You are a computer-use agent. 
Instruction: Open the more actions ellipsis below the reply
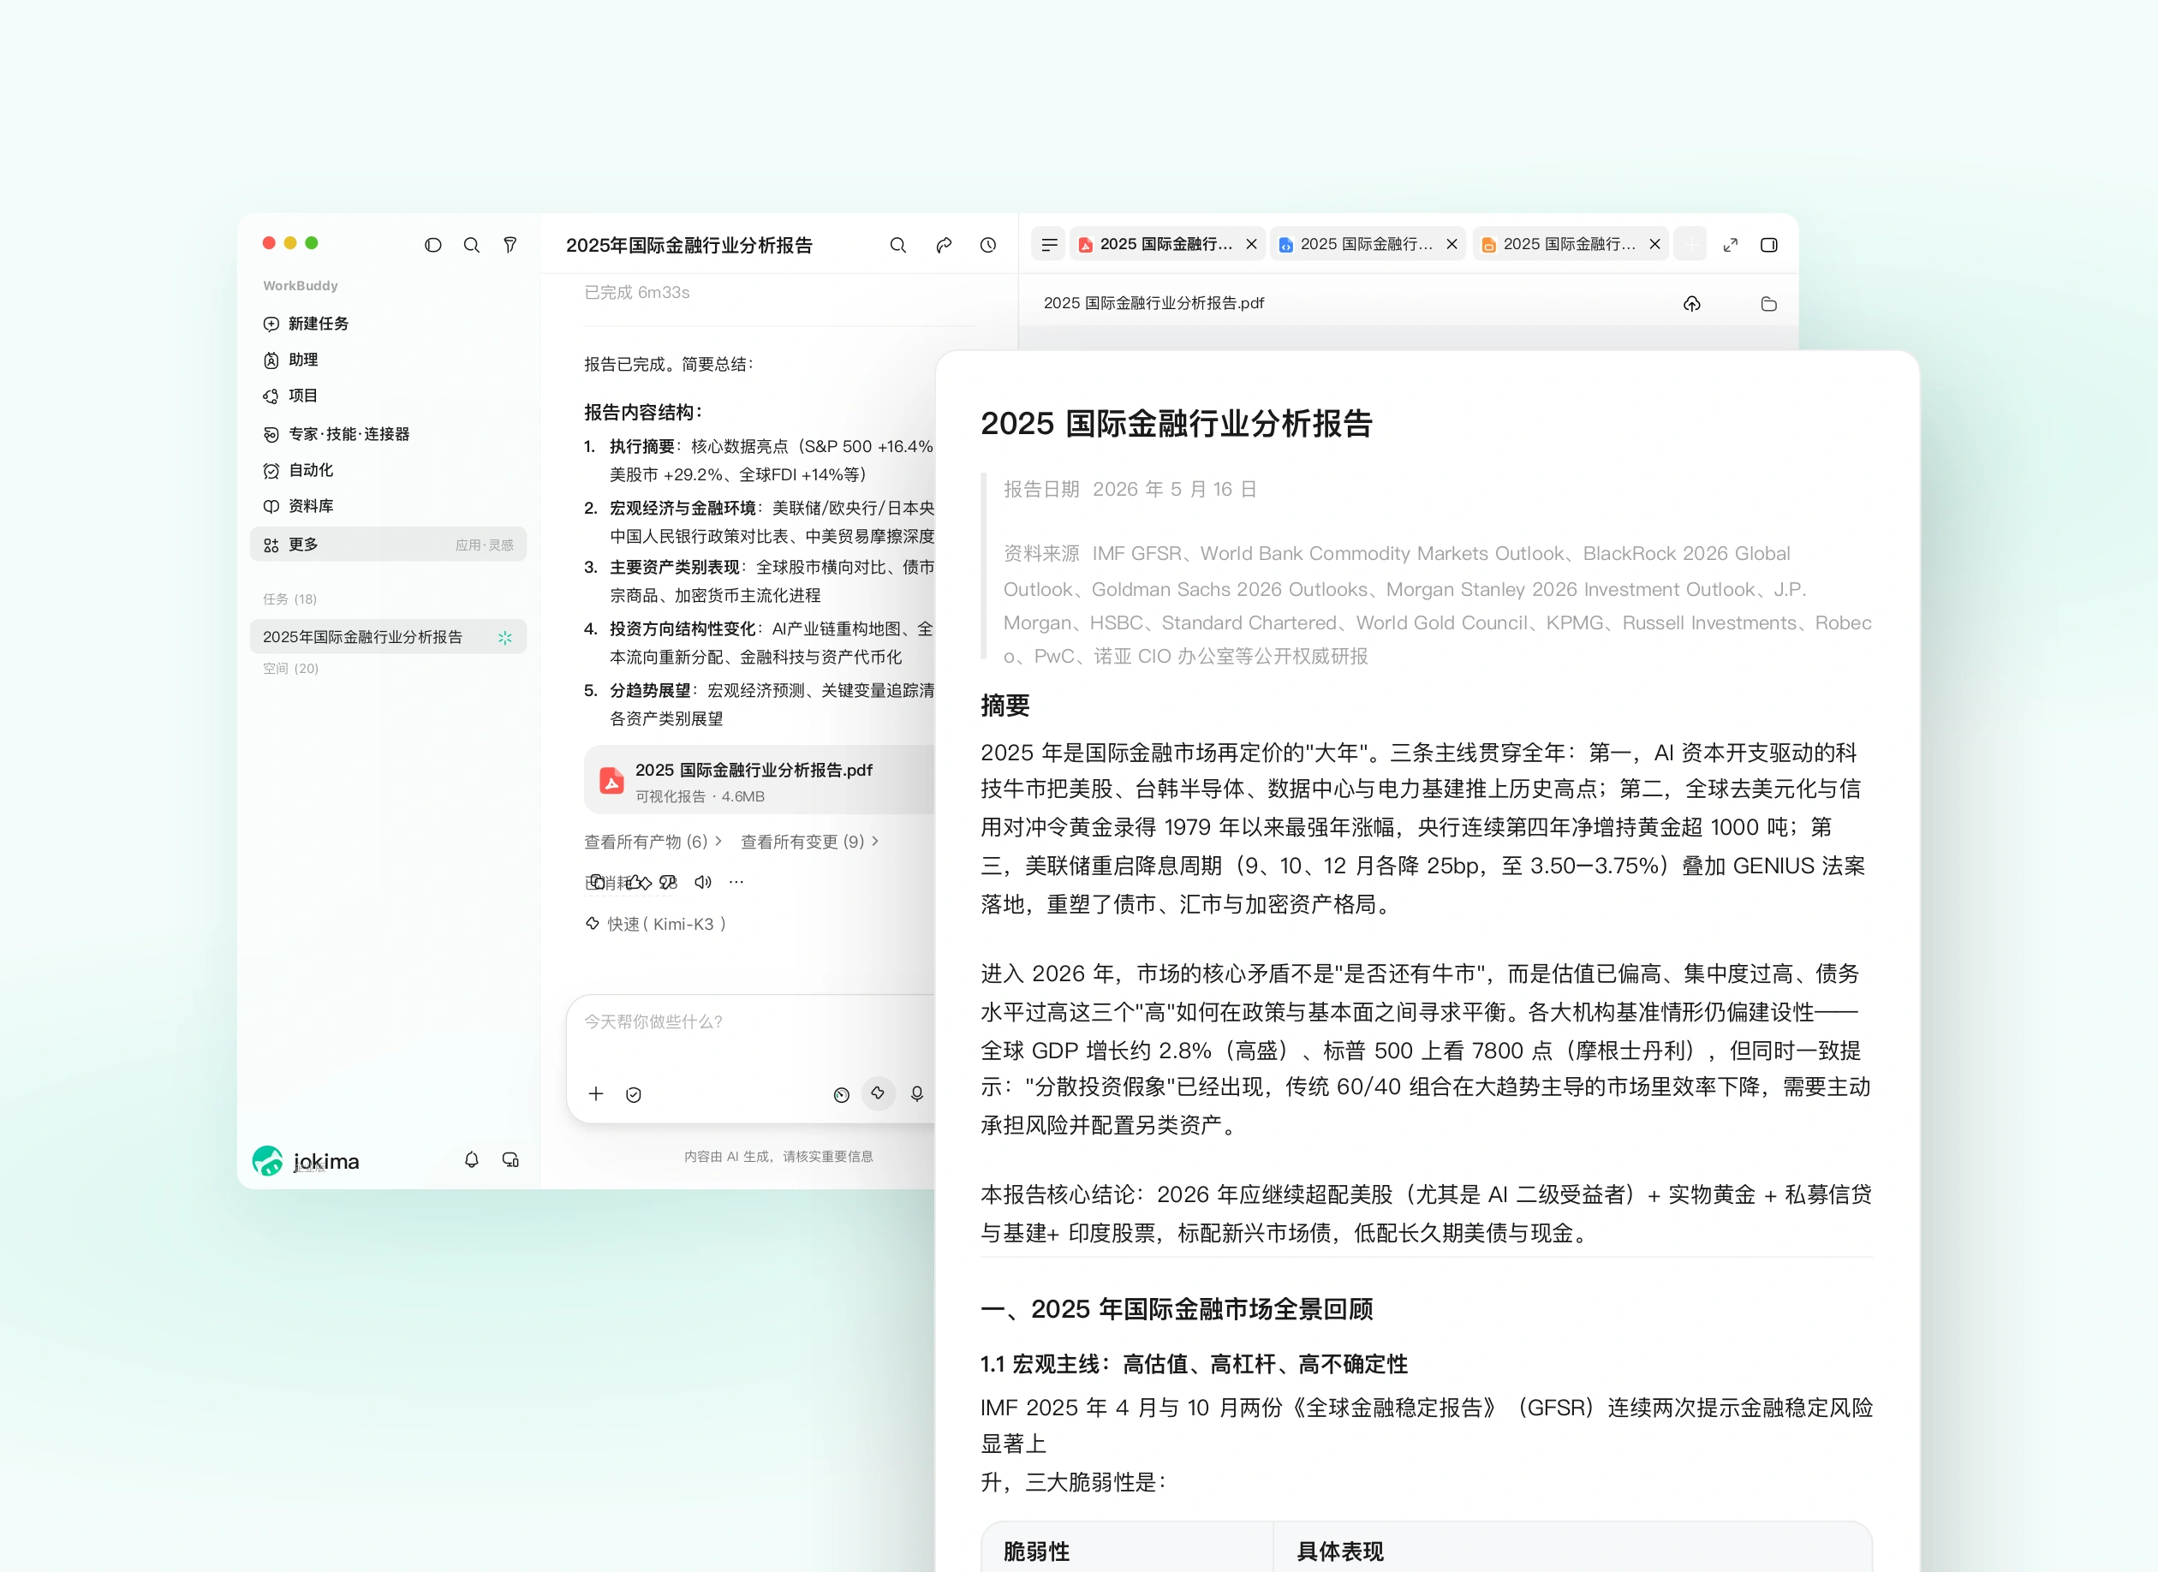pyautogui.click(x=736, y=882)
